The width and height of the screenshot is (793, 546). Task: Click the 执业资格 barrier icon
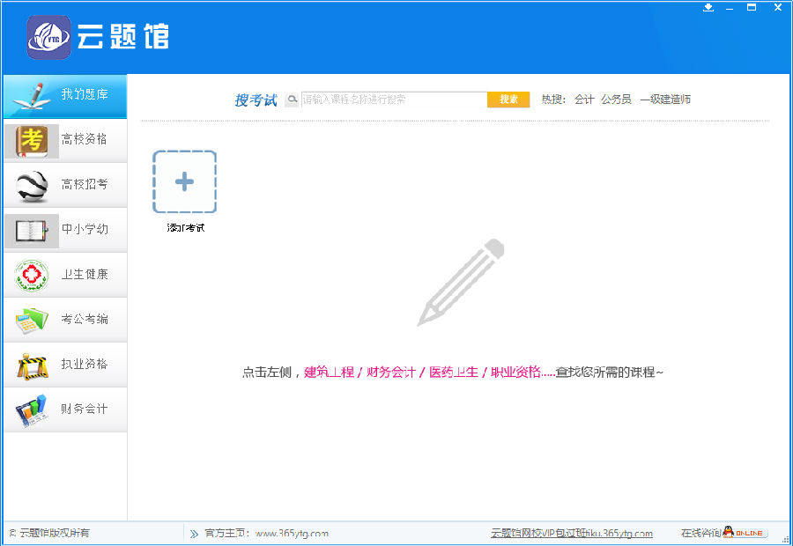click(x=32, y=365)
